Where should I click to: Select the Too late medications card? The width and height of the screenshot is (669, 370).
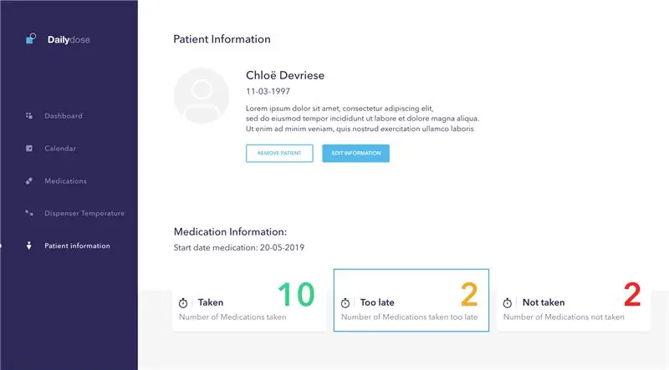click(x=411, y=300)
